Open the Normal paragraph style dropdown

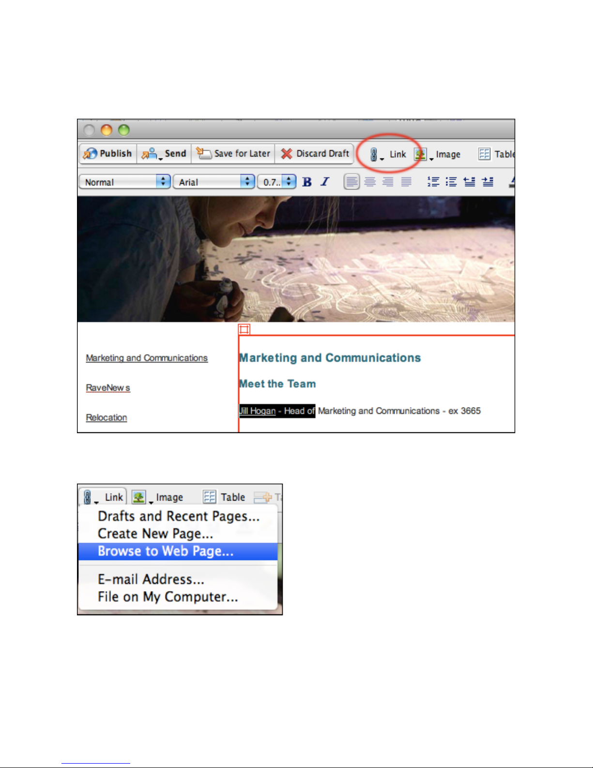coord(124,182)
